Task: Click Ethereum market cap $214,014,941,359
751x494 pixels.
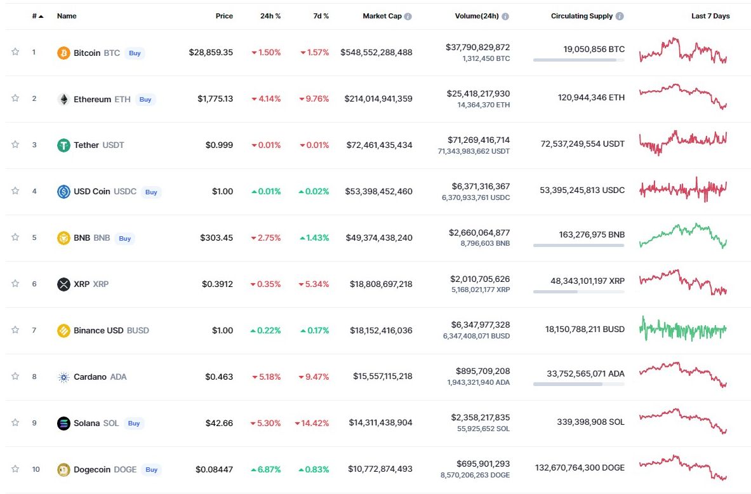Action: (x=378, y=98)
